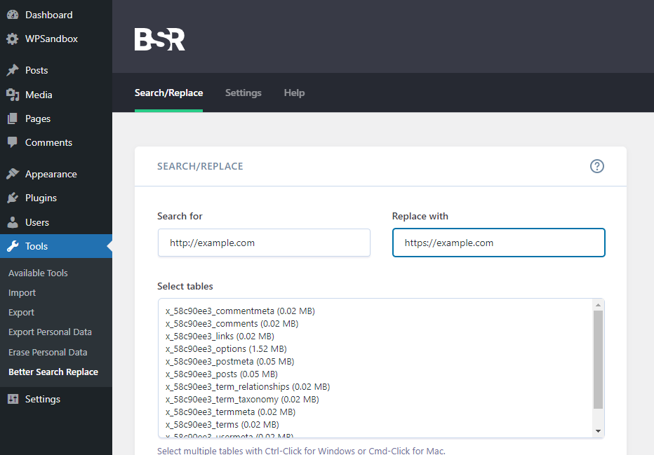Viewport: 654px width, 455px height.
Task: Select the x_58c90ee3_term_taxonomy table
Action: click(242, 399)
